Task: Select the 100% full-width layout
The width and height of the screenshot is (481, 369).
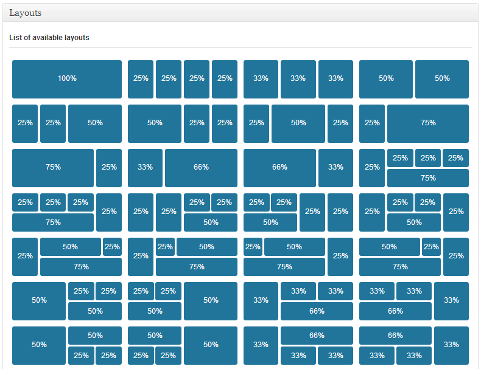Action: [x=67, y=79]
